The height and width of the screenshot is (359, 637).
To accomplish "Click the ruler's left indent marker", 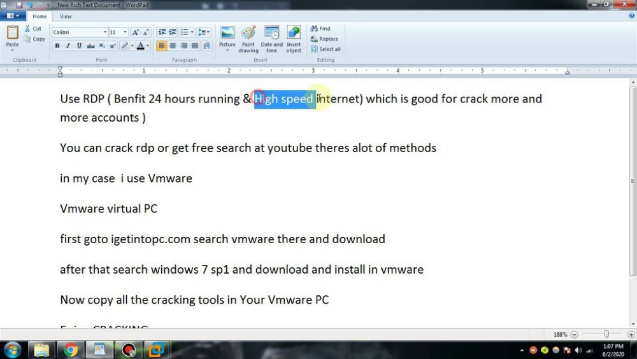I will pos(60,72).
